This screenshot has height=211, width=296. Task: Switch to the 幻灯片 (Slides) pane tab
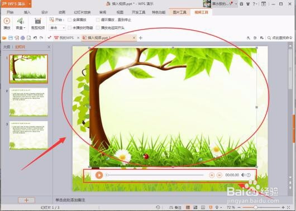(20, 47)
